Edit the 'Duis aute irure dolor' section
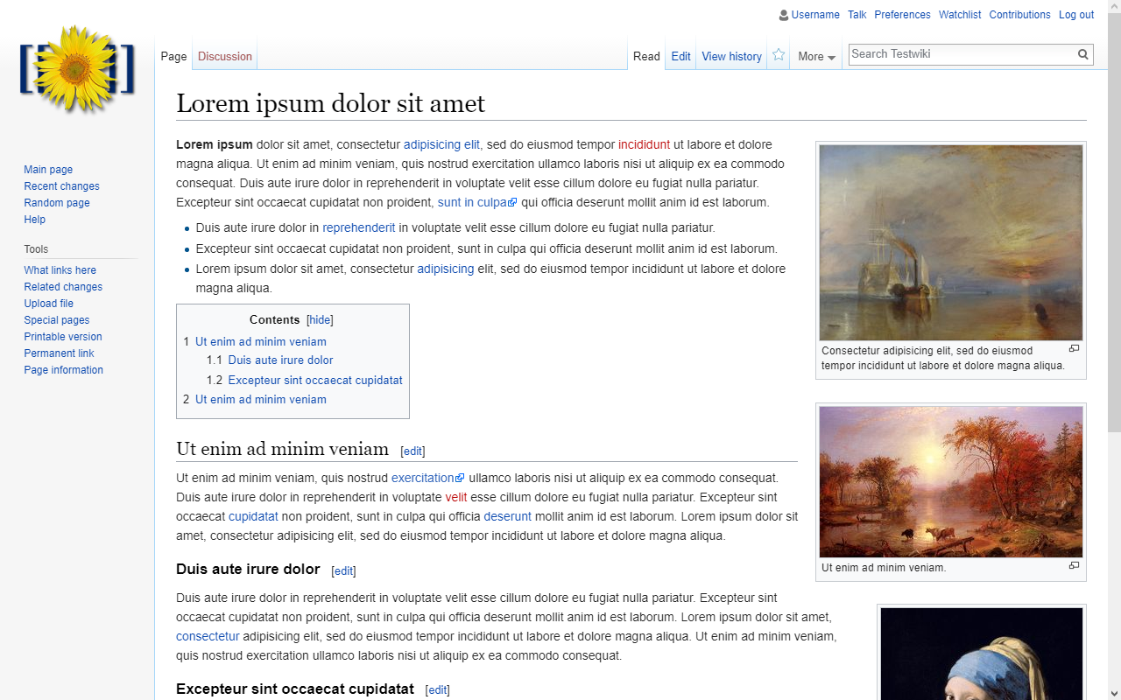The width and height of the screenshot is (1121, 700). coord(343,570)
